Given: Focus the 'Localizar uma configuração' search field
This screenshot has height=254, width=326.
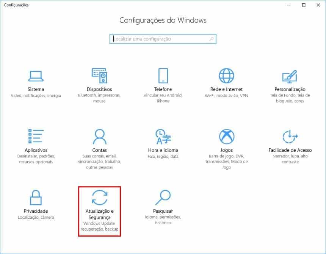Looking at the screenshot, I should coord(163,39).
